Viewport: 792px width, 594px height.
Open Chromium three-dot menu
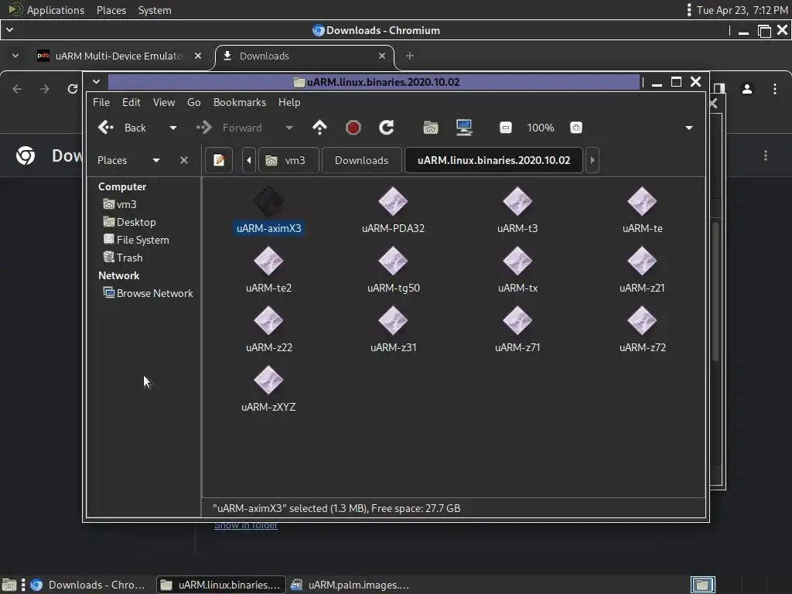(775, 90)
